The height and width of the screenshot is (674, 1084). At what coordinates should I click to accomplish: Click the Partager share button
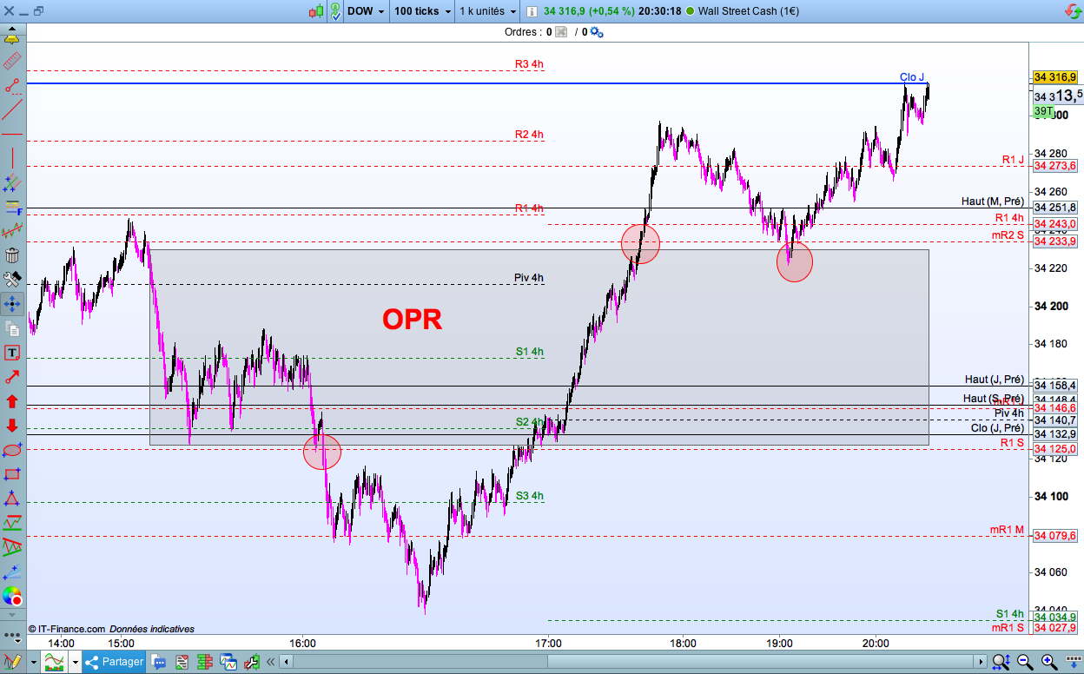pos(114,662)
